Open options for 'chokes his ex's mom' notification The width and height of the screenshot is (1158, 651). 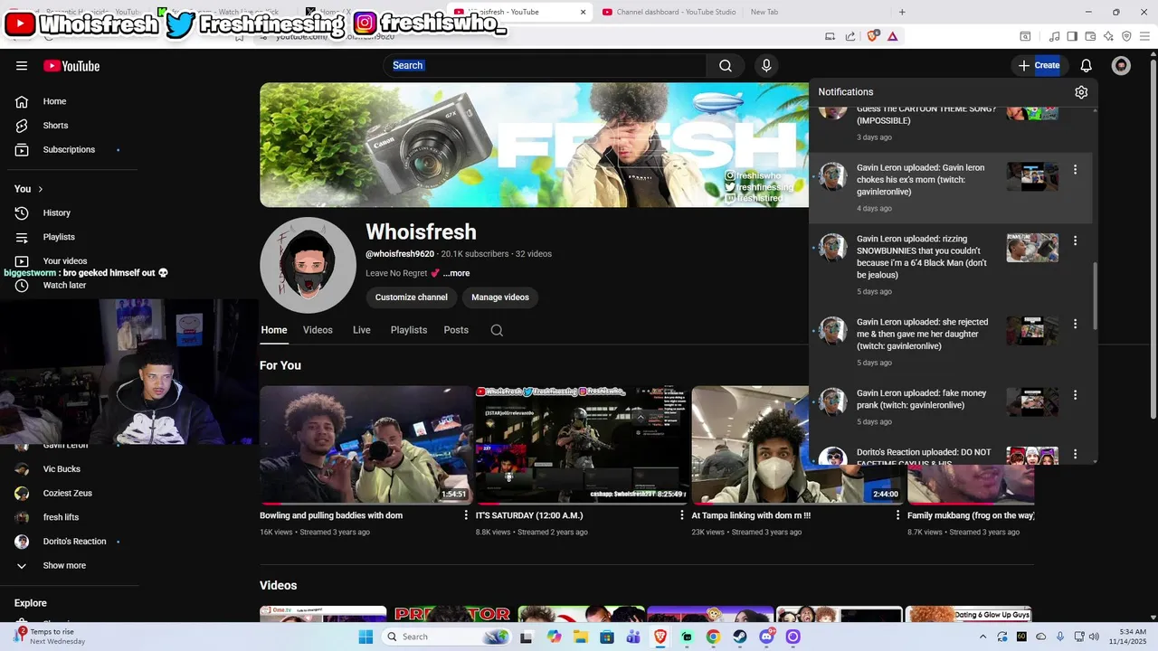[1075, 170]
